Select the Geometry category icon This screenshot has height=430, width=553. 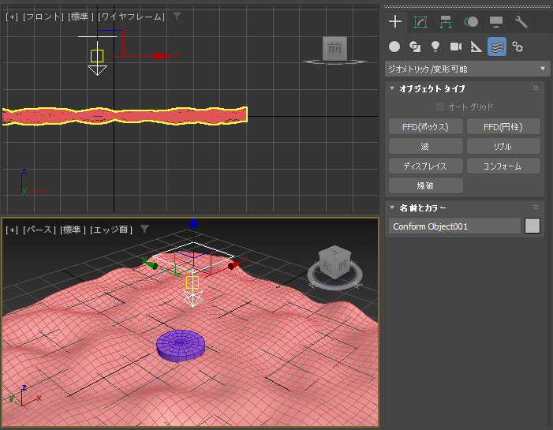(394, 47)
